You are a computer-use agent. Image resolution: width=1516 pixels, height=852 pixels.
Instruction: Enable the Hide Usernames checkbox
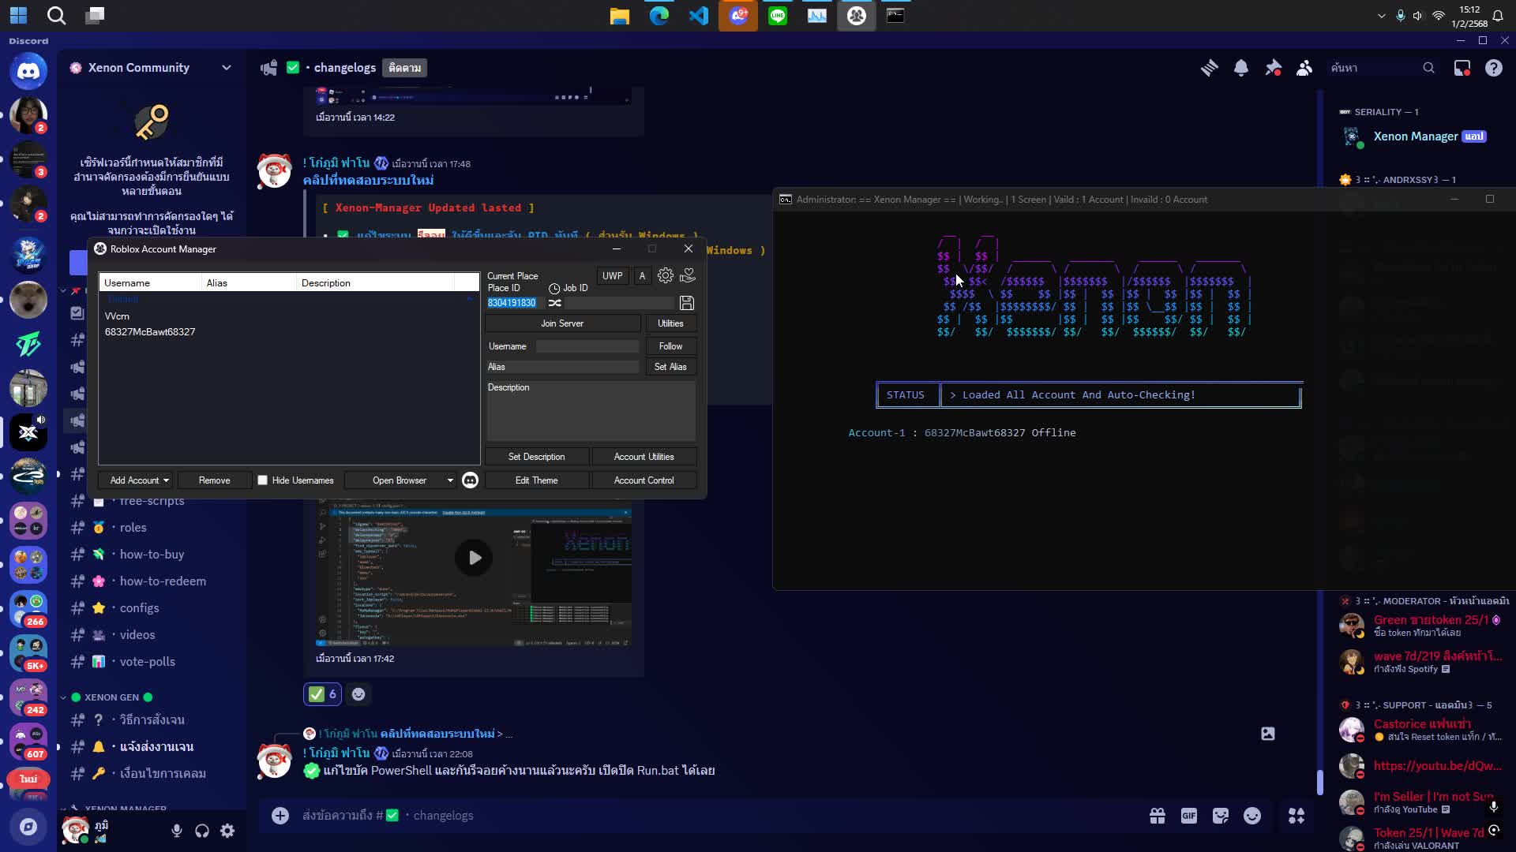[263, 480]
